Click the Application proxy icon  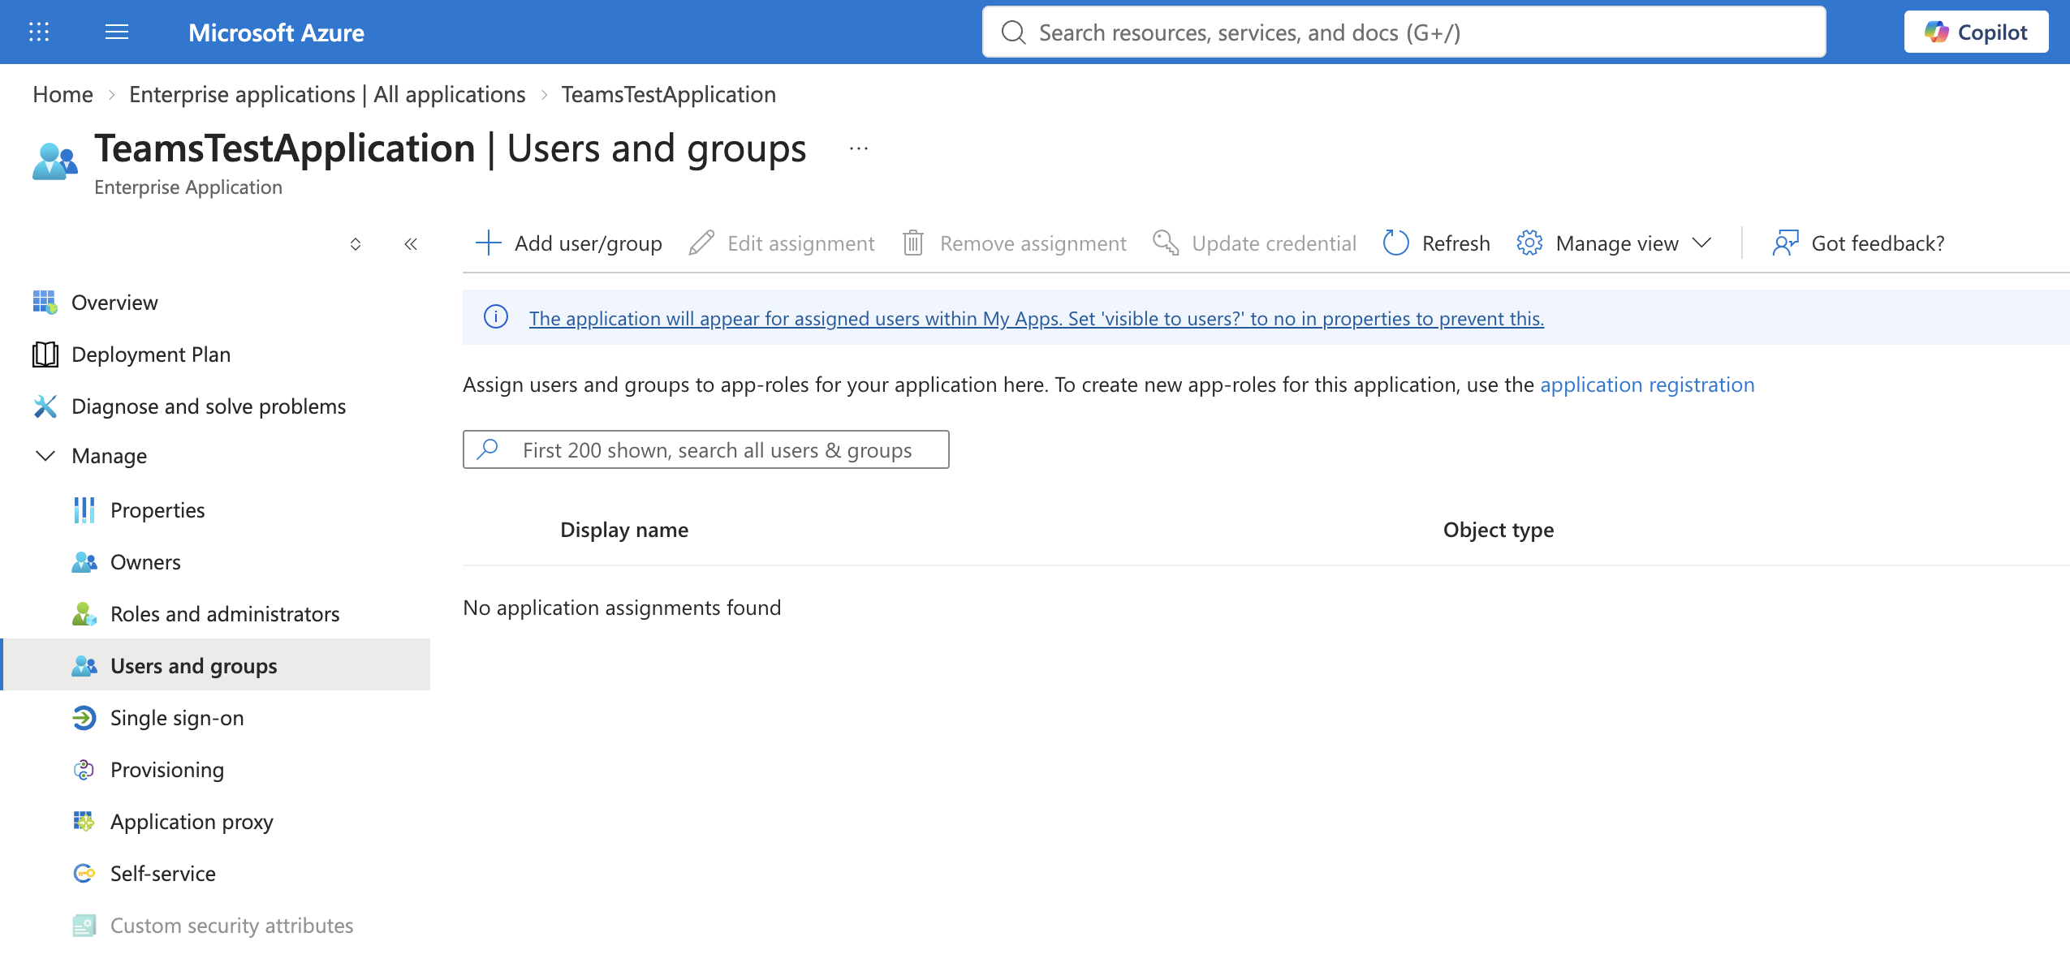pyautogui.click(x=84, y=821)
